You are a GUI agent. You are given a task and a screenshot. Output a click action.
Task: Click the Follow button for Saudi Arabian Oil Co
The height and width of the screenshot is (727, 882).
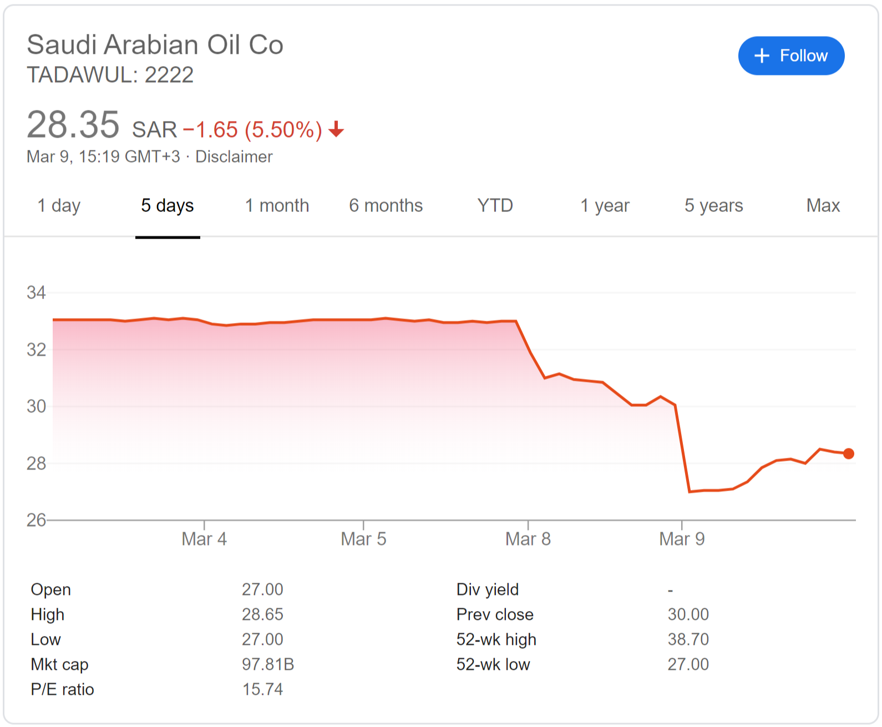[x=791, y=55]
